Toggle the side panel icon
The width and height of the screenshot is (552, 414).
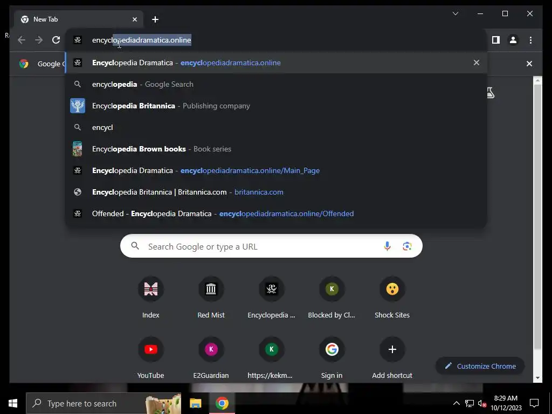coord(496,40)
